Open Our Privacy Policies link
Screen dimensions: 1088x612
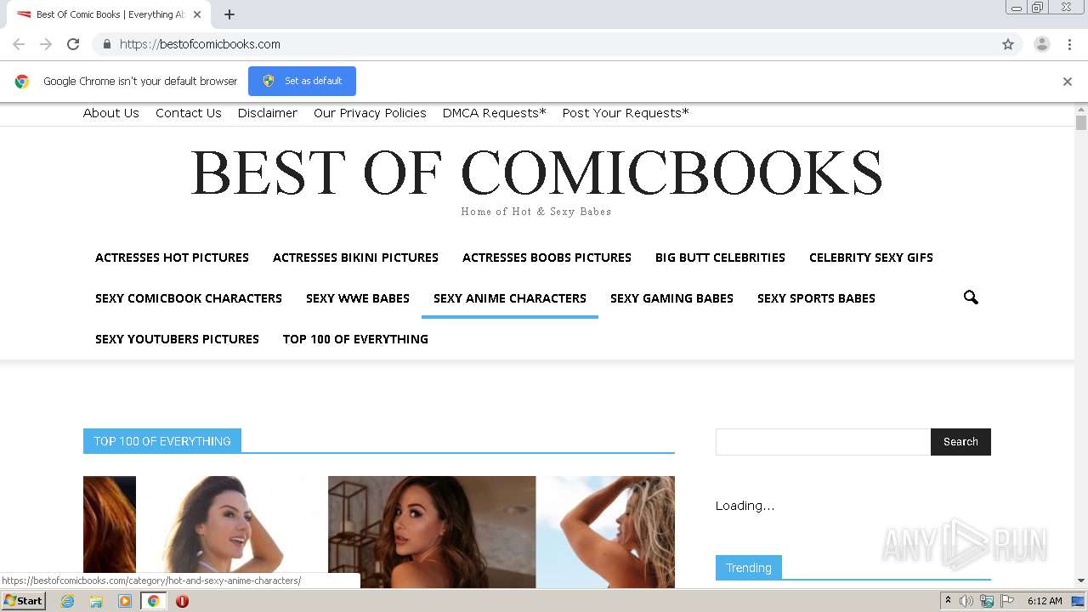tap(370, 113)
